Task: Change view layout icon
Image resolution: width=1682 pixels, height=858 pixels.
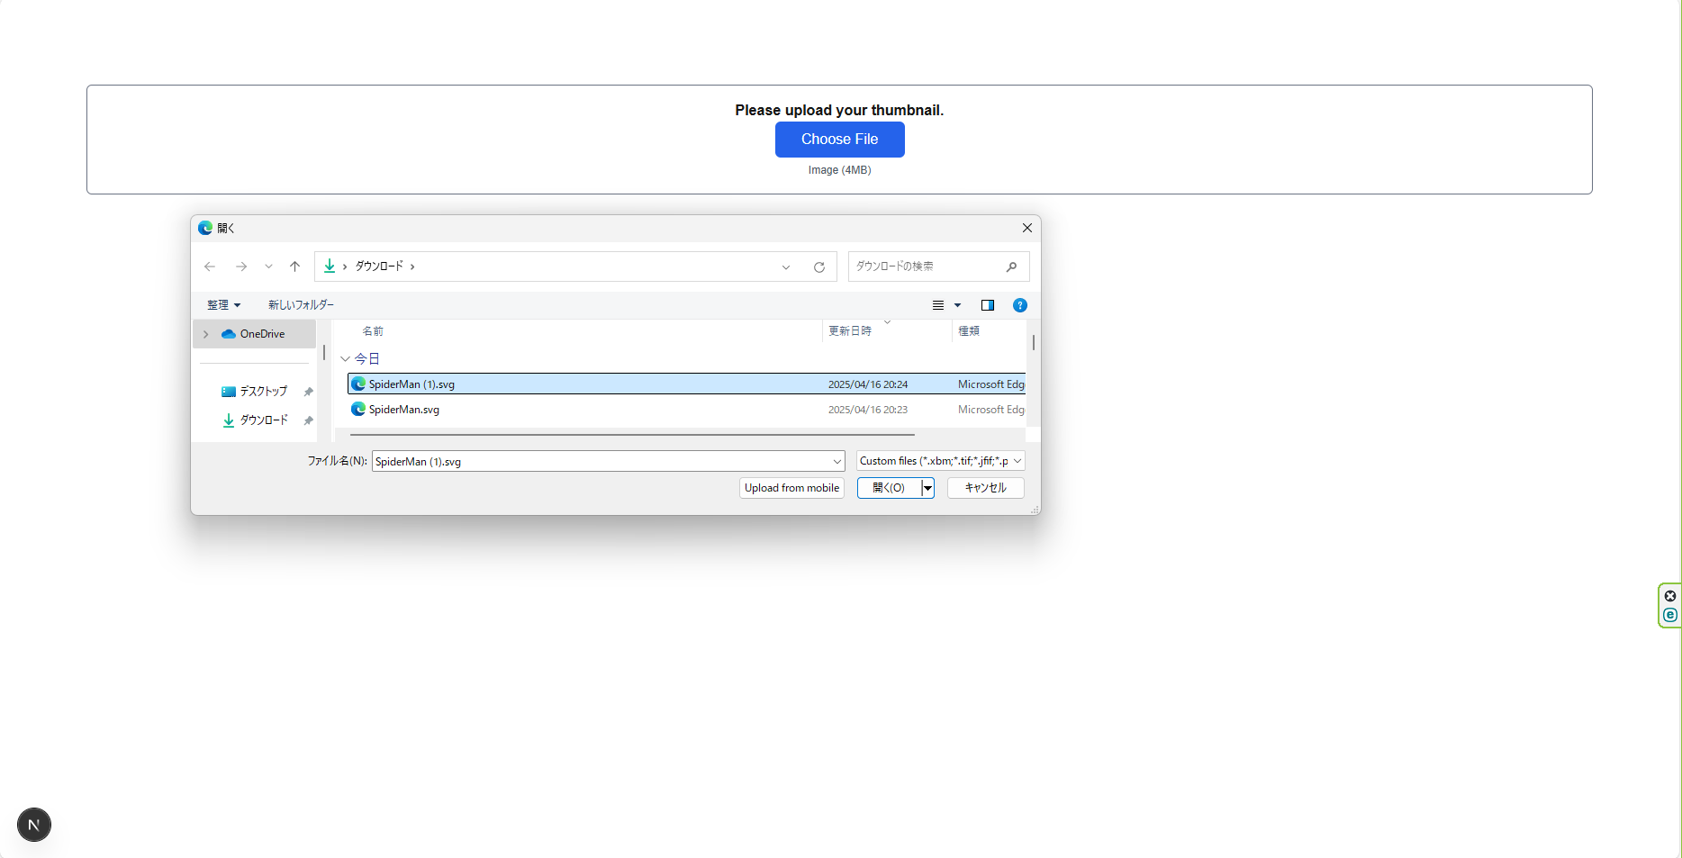Action: (938, 305)
